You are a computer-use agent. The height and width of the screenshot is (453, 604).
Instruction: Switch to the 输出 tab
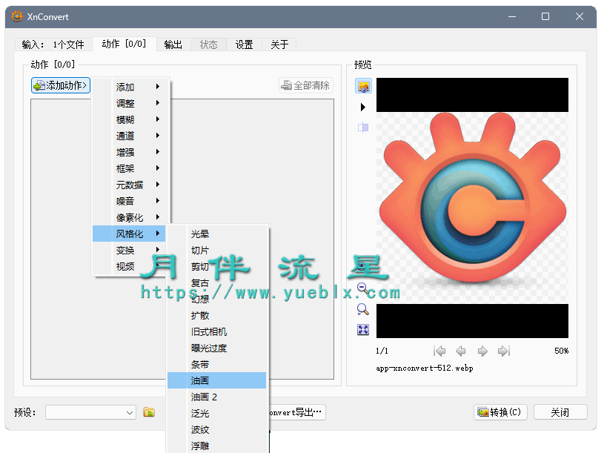point(173,44)
